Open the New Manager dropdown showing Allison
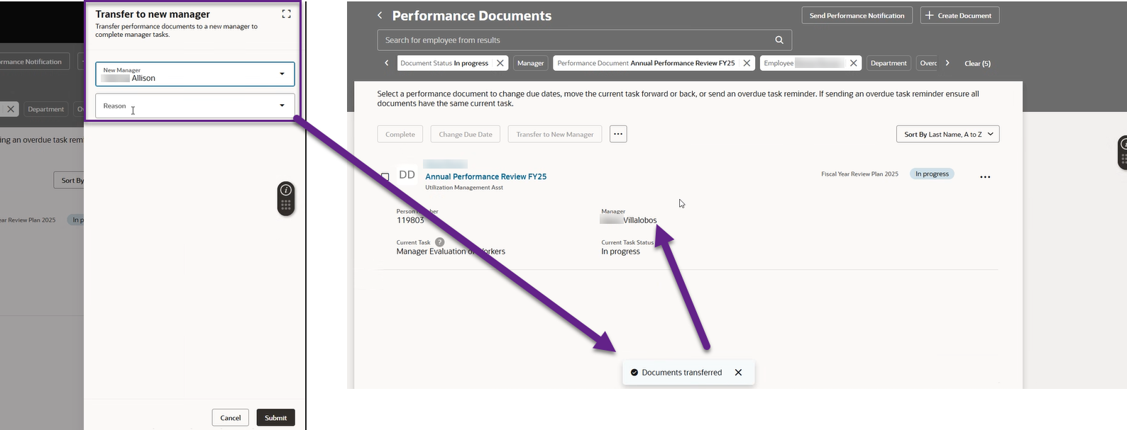 click(195, 74)
